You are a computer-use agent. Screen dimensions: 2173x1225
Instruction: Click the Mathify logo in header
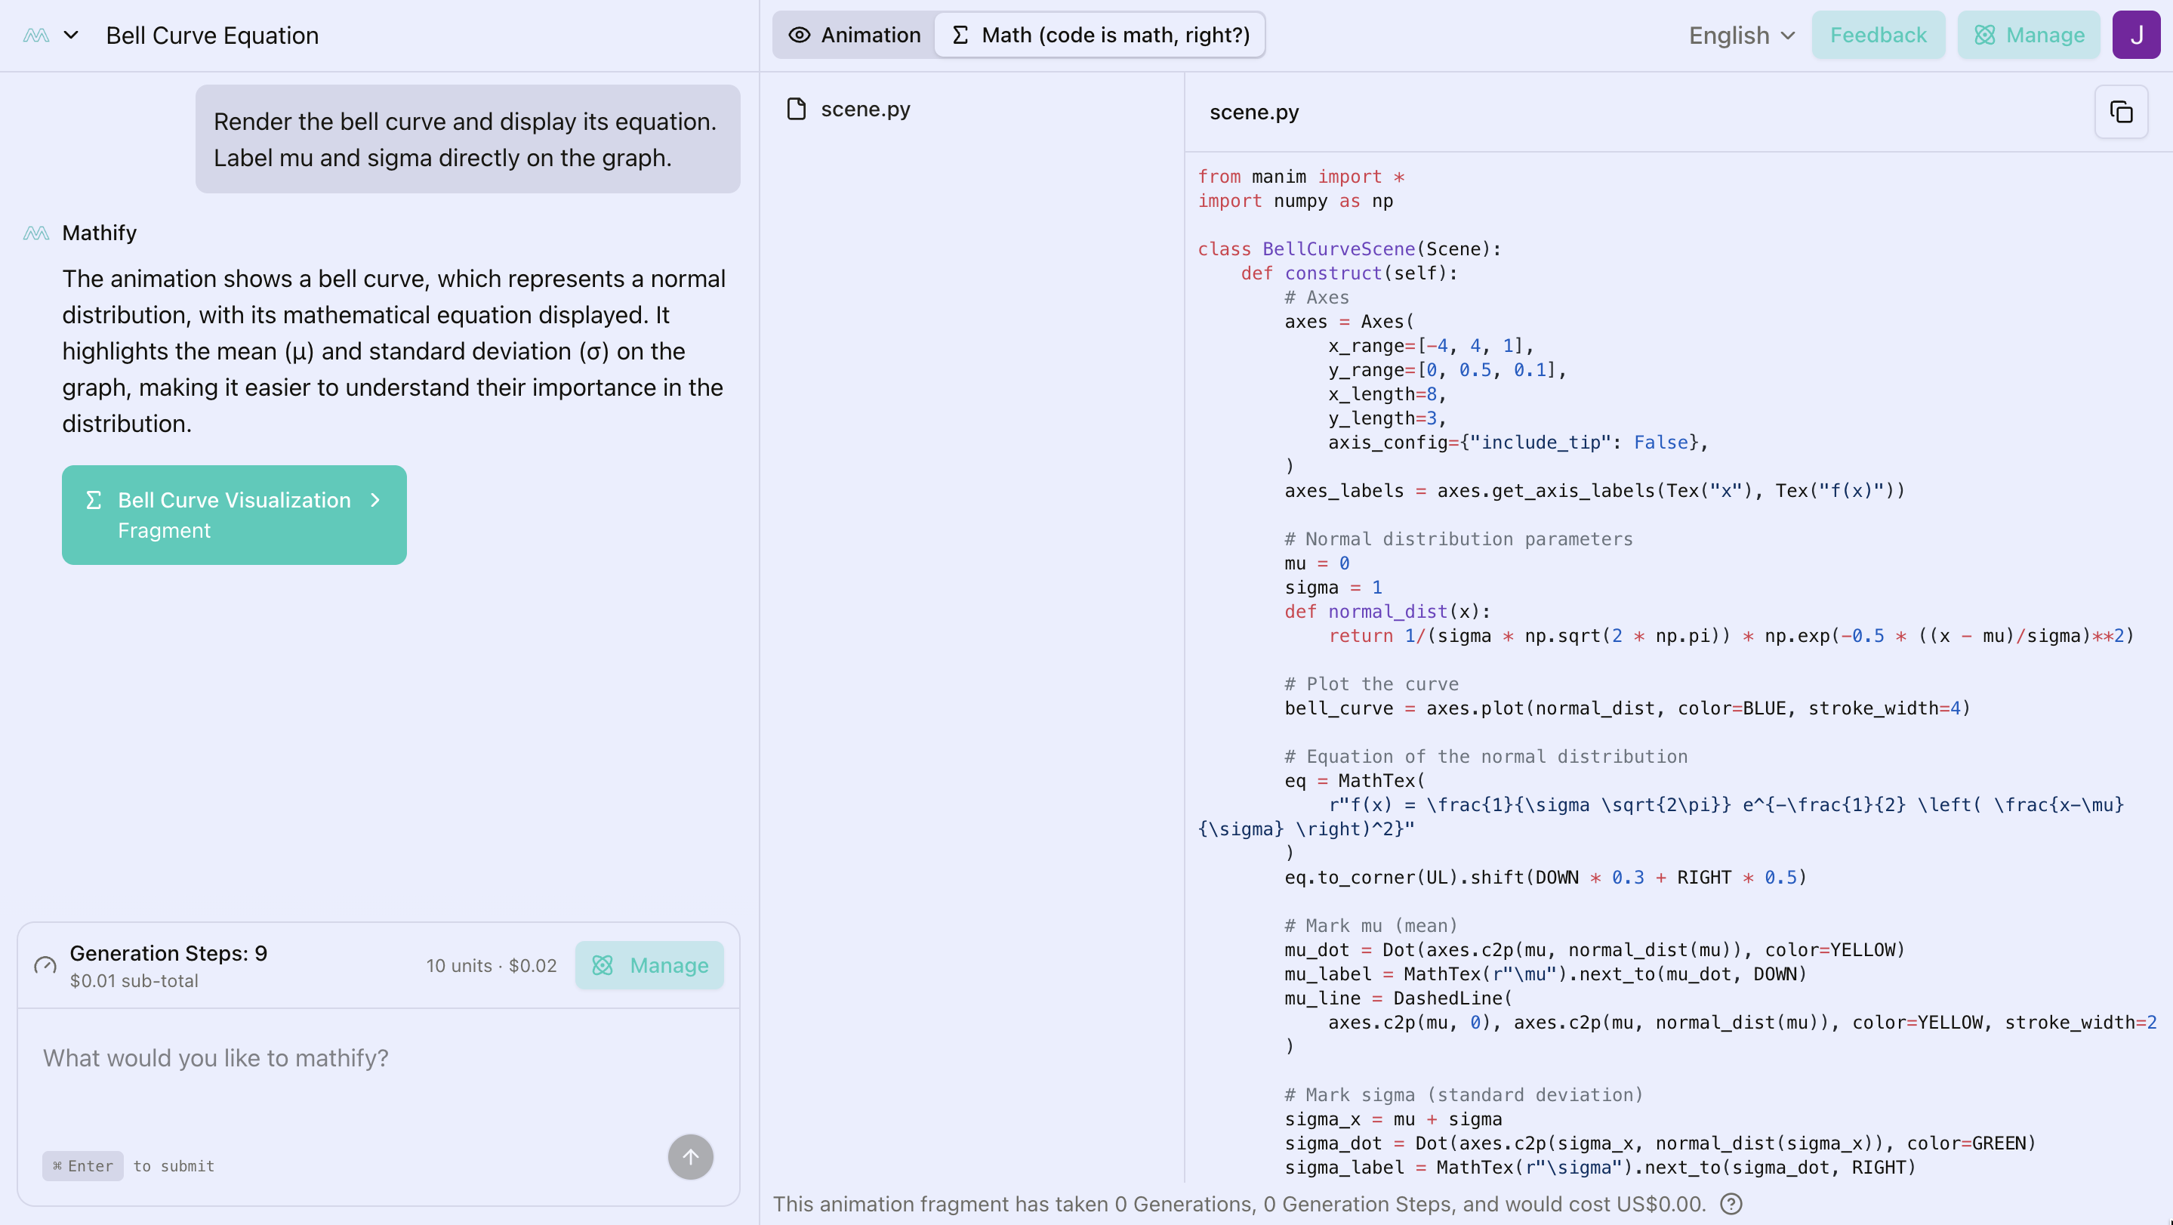pos(35,35)
